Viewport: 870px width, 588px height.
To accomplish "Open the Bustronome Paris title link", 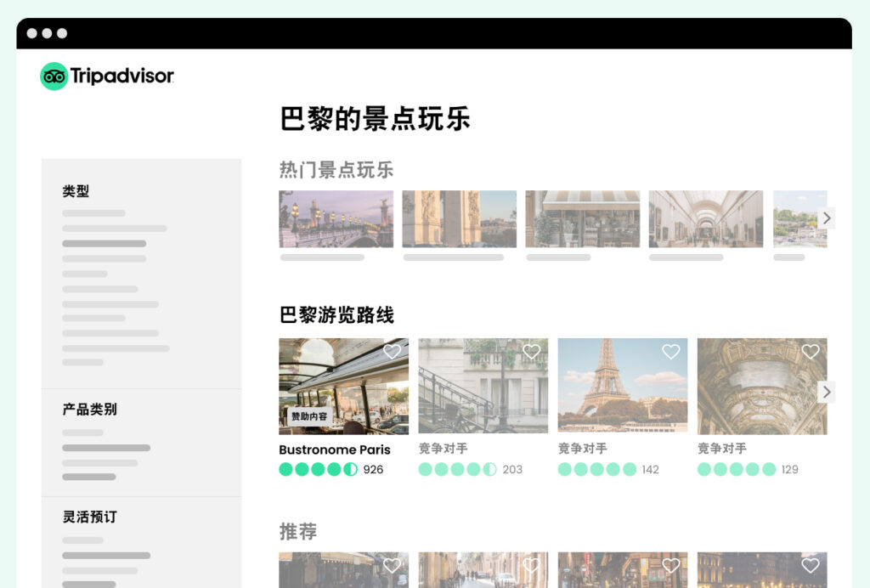I will click(335, 449).
